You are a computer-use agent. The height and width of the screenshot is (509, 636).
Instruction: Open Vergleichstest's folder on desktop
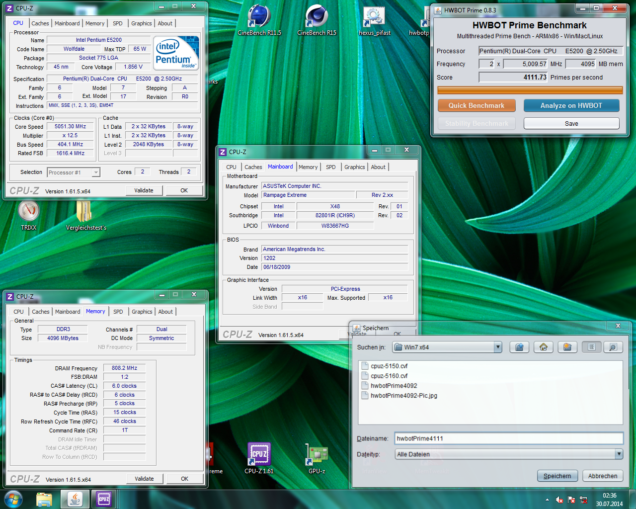[x=86, y=216]
